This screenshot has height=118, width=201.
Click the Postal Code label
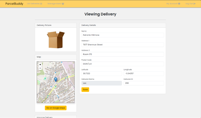pyautogui.click(x=86, y=60)
